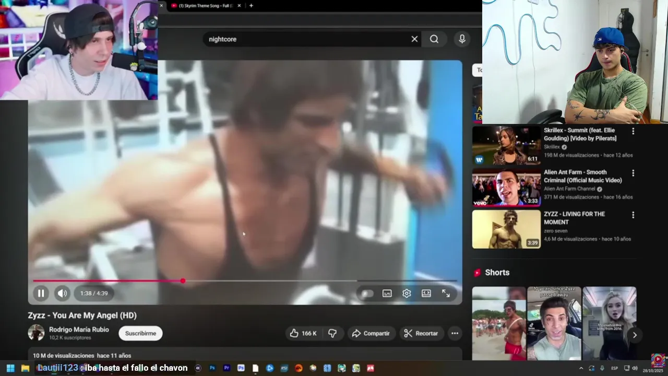Open the ZYZZ shirtless video thumbnail

click(506, 229)
